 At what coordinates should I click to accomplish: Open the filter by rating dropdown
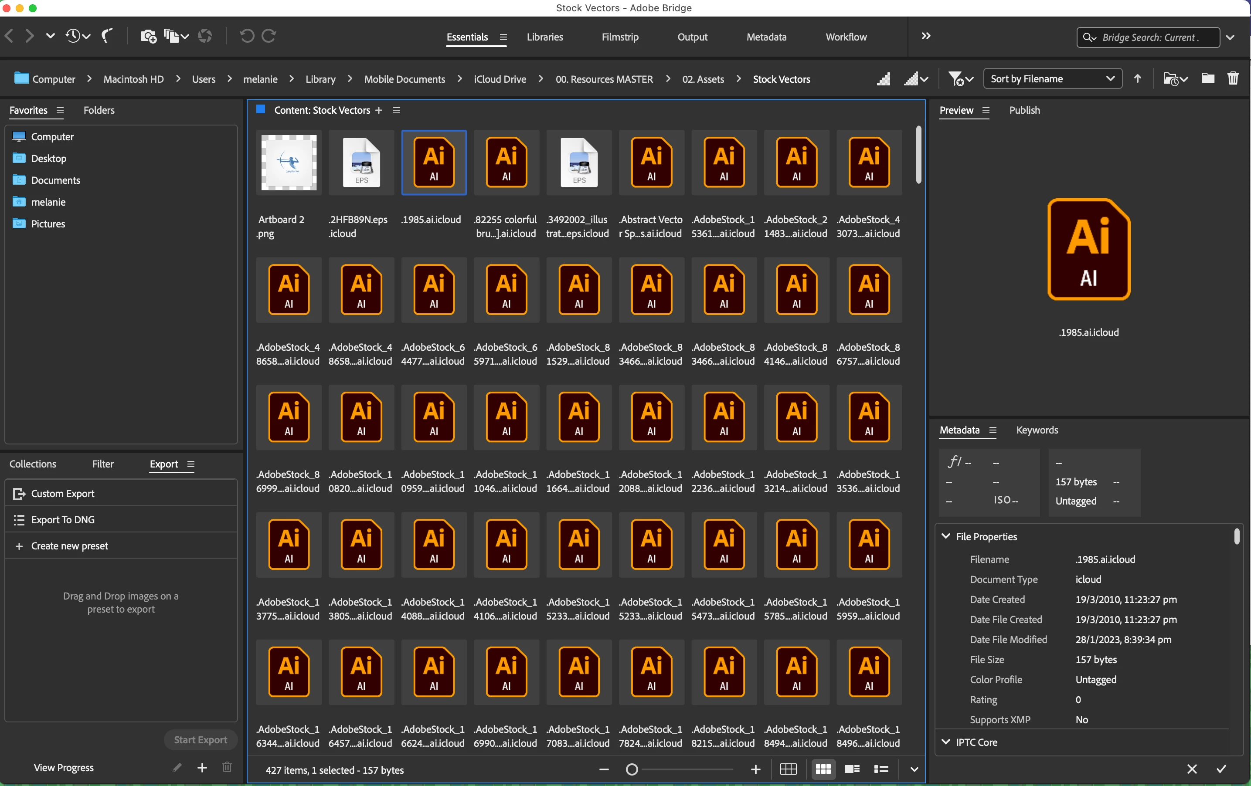click(x=960, y=79)
